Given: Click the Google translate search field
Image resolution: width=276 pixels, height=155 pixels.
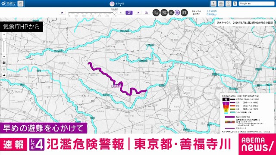Looking at the screenshot, I should pyautogui.click(x=256, y=3).
